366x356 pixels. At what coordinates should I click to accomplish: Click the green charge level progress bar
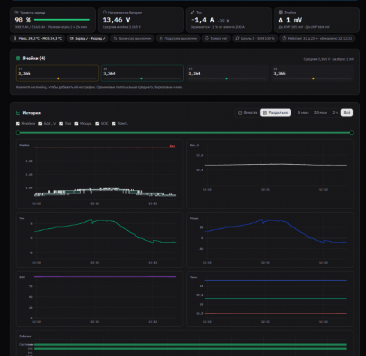(x=62, y=20)
